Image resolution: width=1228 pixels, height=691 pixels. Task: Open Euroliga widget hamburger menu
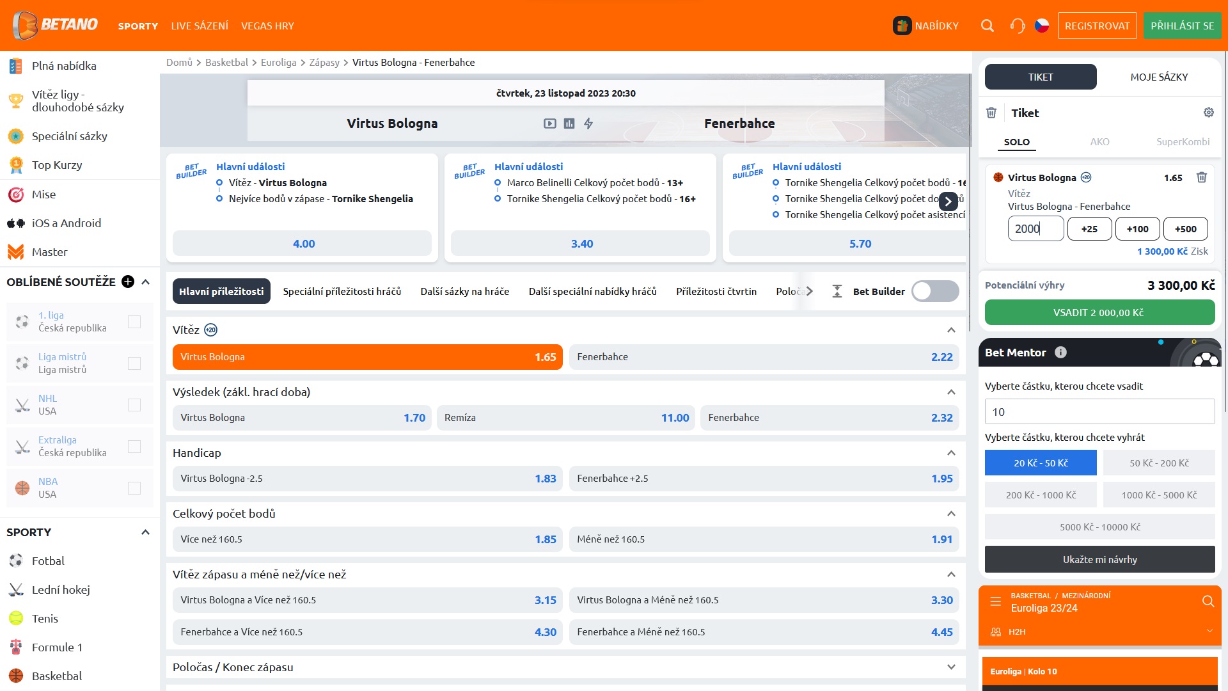click(x=996, y=601)
